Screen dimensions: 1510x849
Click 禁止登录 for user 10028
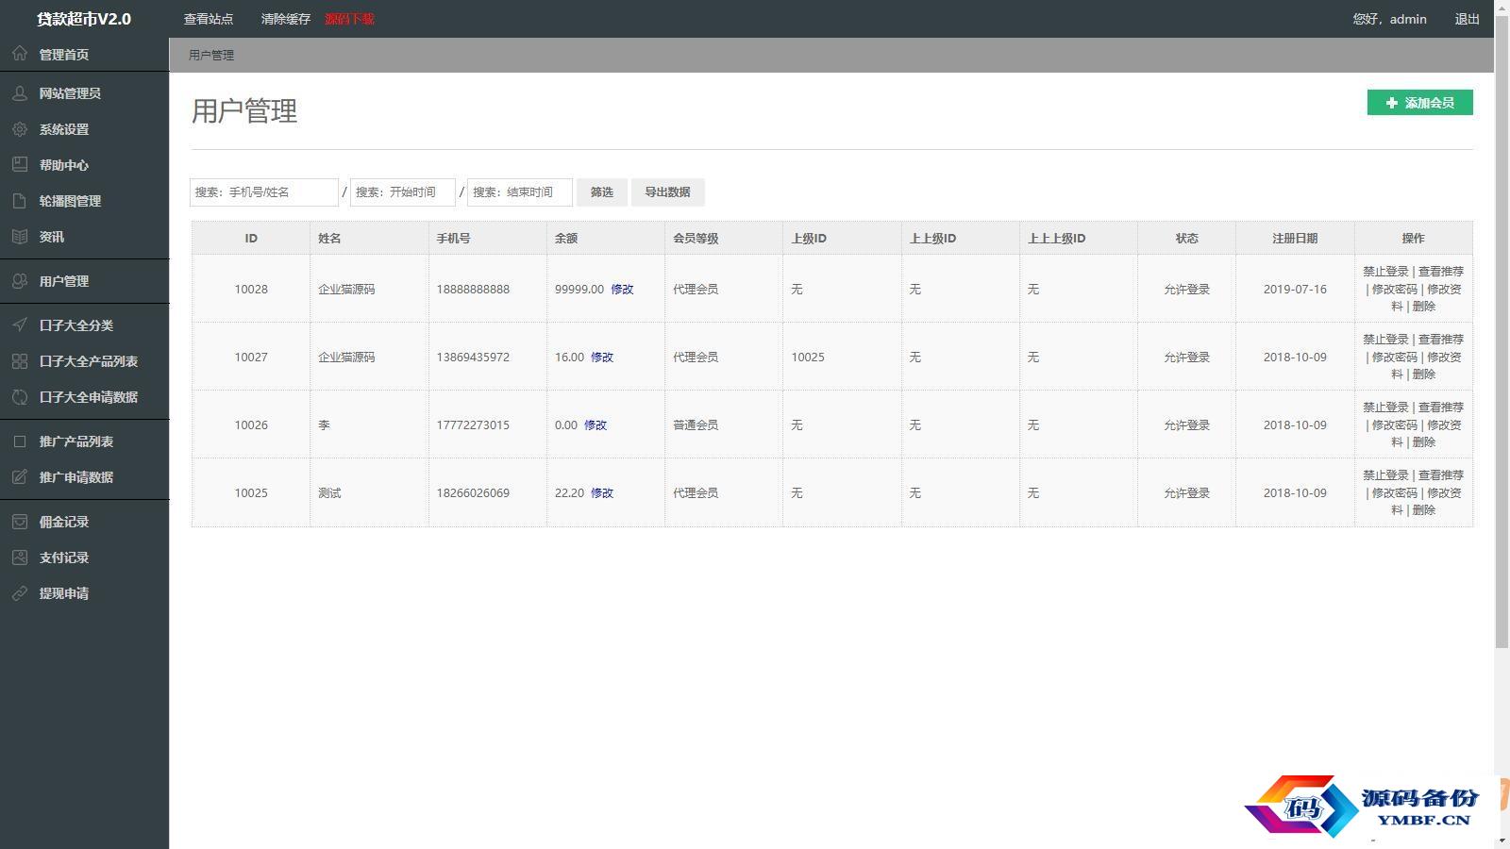click(1385, 272)
